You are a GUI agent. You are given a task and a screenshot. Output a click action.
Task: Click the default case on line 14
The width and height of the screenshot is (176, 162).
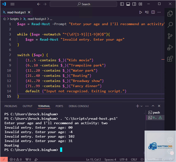(x=76, y=91)
